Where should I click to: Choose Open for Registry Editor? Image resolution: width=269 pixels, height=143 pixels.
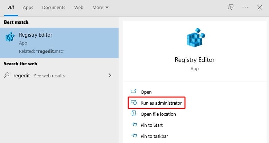[146, 92]
